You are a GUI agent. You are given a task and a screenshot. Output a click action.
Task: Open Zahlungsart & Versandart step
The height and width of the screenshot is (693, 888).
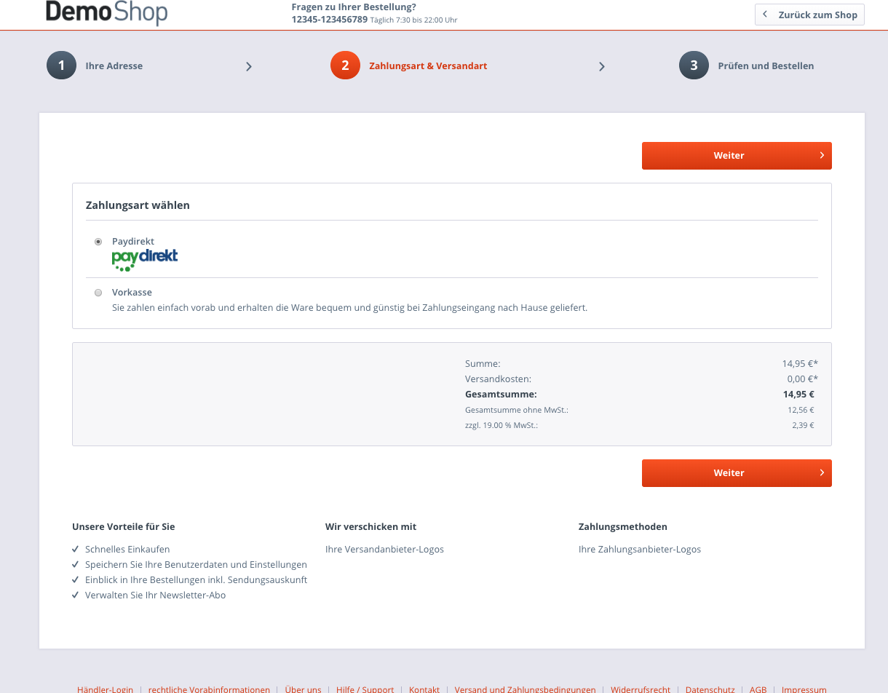(x=428, y=66)
